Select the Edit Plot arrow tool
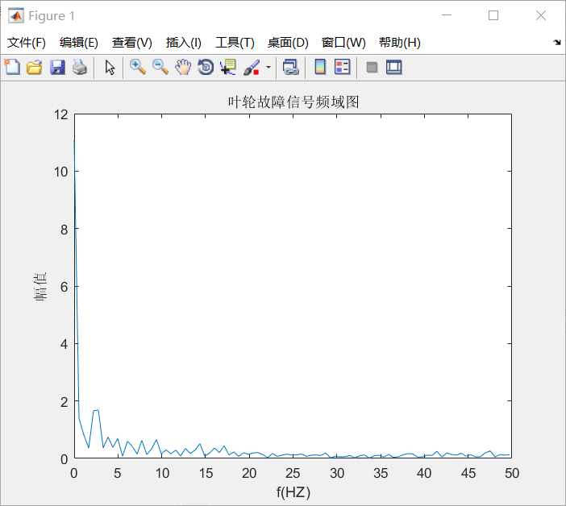Image resolution: width=566 pixels, height=506 pixels. (110, 68)
